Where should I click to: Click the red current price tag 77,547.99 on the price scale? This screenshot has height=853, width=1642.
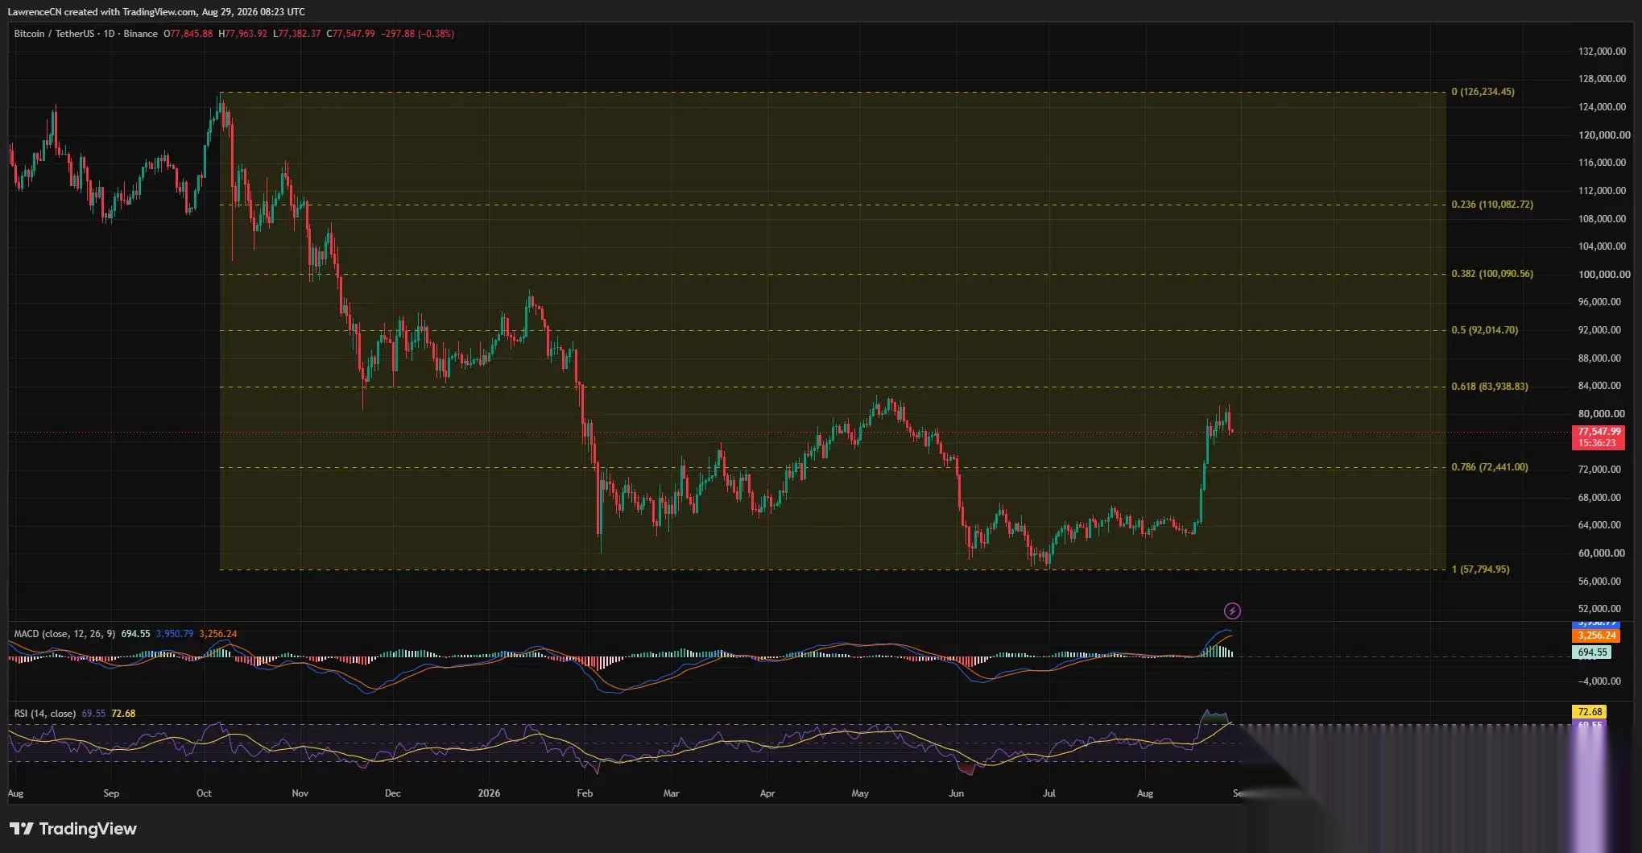(1599, 437)
